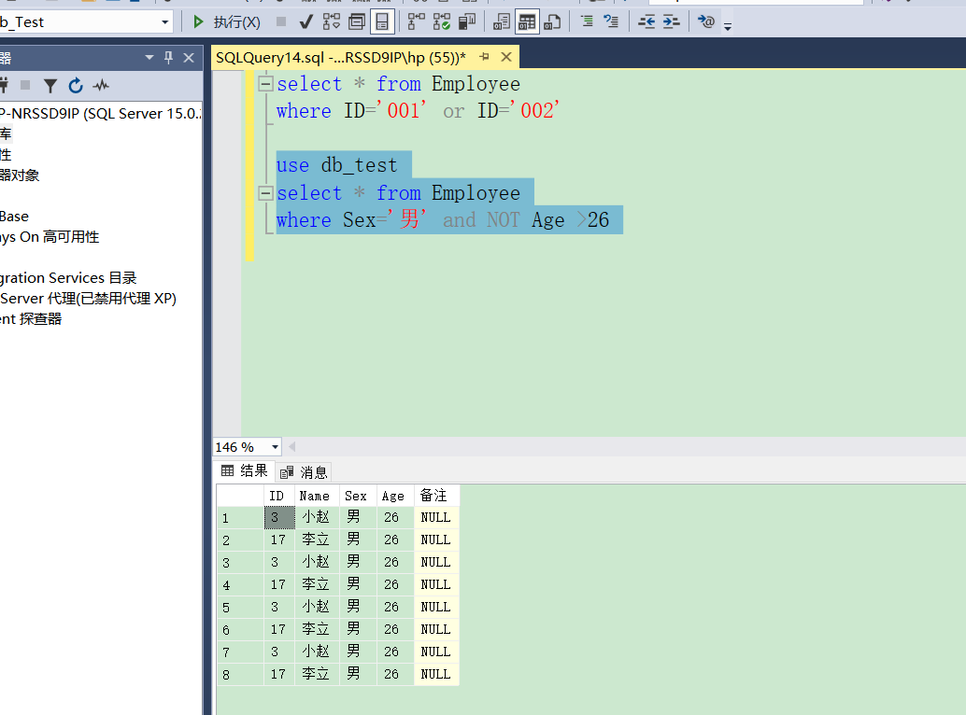Image resolution: width=966 pixels, height=715 pixels.
Task: Open the toolbar overflow options arrow
Action: [728, 26]
